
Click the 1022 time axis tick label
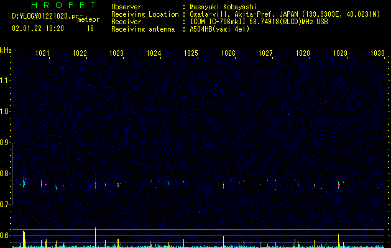pyautogui.click(x=80, y=53)
